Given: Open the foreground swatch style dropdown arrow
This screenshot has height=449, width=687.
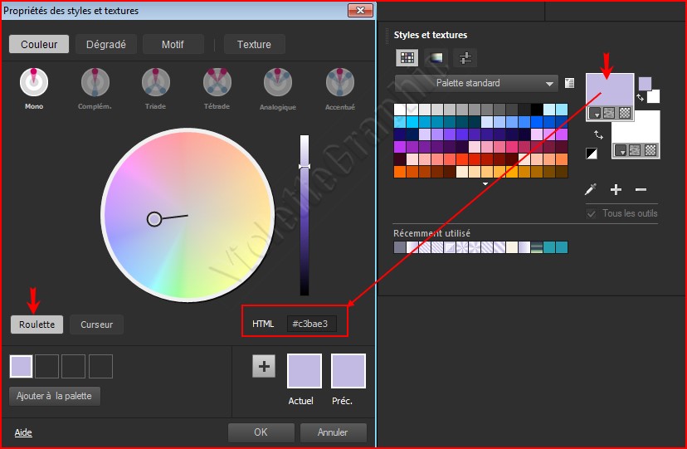Looking at the screenshot, I should coord(595,114).
